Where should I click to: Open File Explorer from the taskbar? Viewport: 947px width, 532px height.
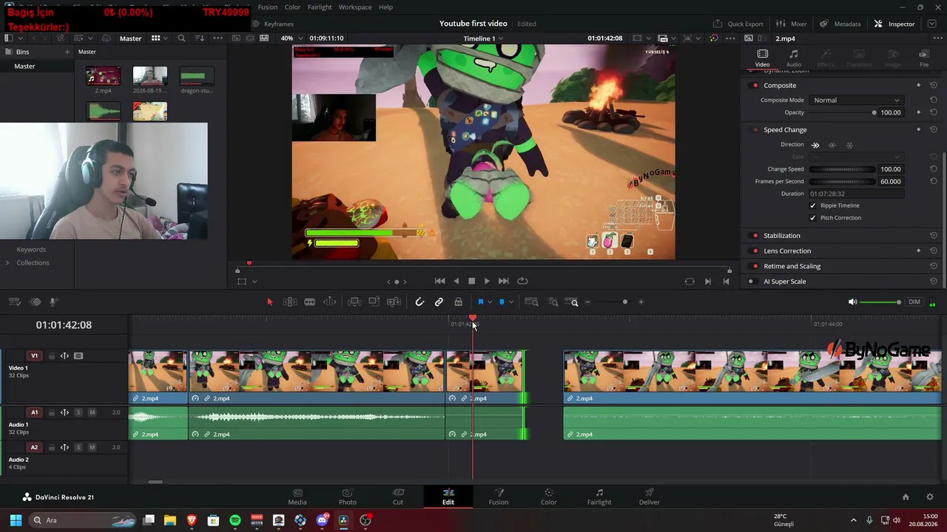point(170,520)
